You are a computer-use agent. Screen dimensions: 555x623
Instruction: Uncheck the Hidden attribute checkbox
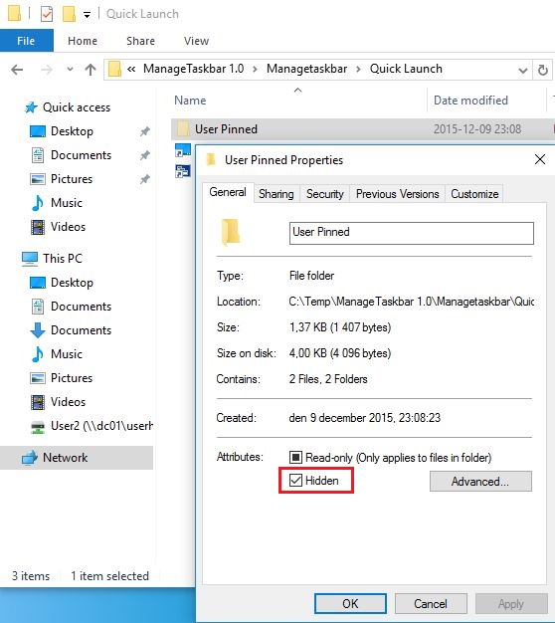point(295,481)
